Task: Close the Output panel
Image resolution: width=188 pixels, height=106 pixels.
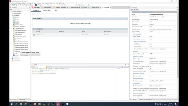Action: pyautogui.click(x=128, y=65)
